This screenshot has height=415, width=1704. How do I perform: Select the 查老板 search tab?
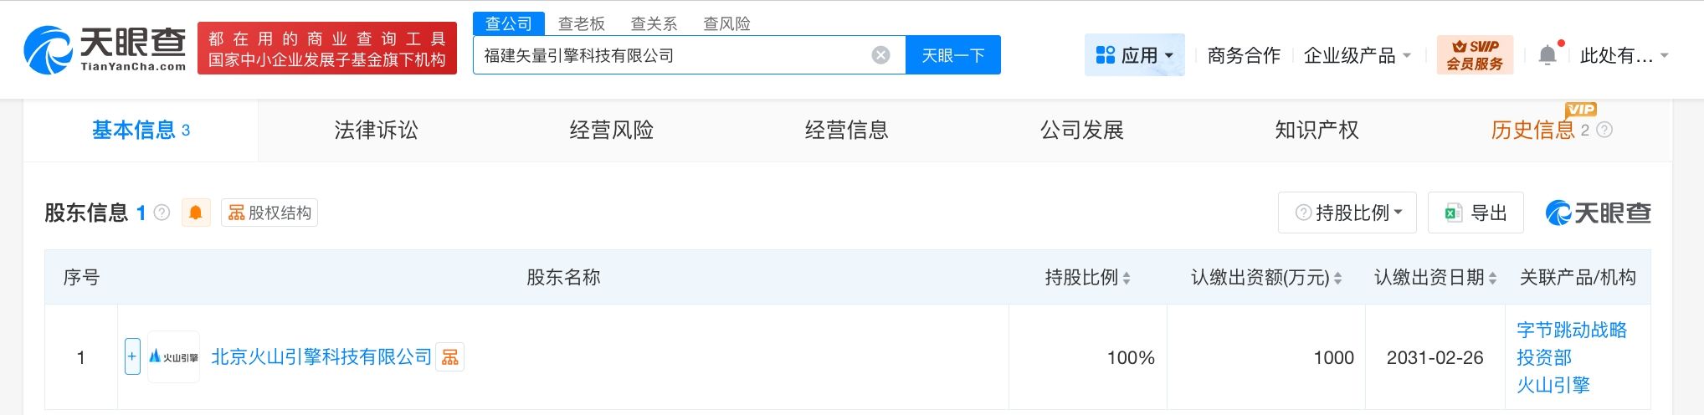(x=582, y=23)
